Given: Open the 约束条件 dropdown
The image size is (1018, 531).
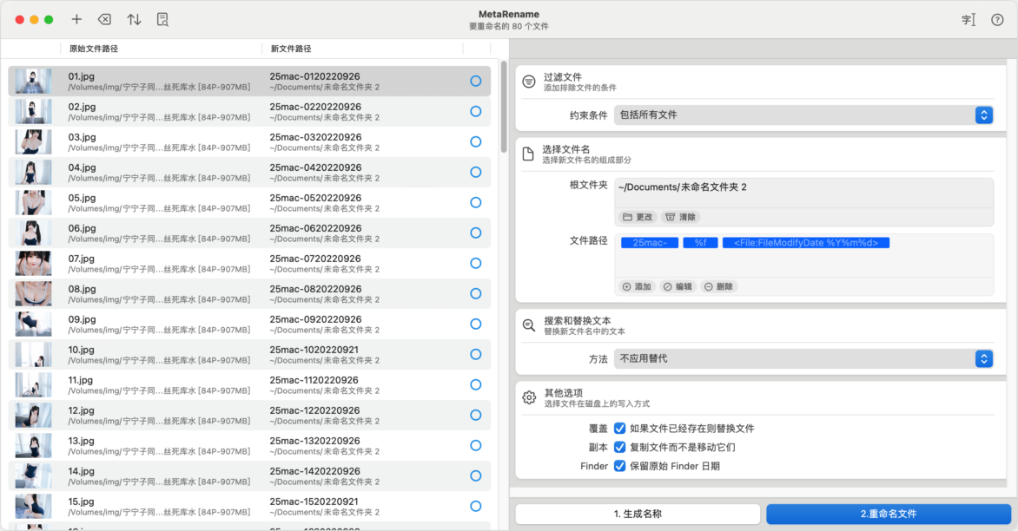Looking at the screenshot, I should coord(803,115).
